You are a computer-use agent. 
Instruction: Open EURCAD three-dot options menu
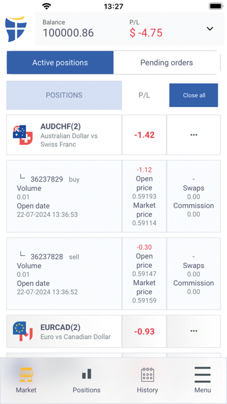193,331
